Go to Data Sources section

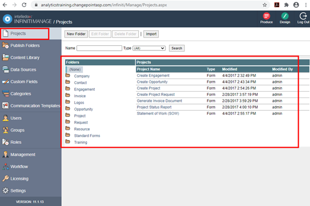click(23, 69)
